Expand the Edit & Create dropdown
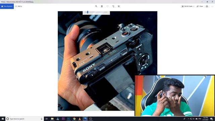215x121 pixels. click(188, 6)
